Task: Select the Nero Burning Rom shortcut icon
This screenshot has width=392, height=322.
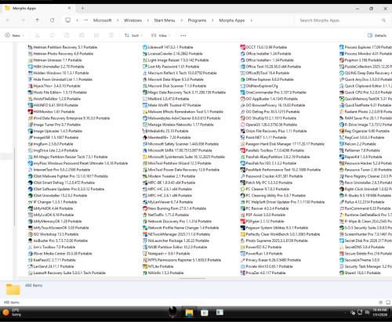Action: tap(145, 208)
